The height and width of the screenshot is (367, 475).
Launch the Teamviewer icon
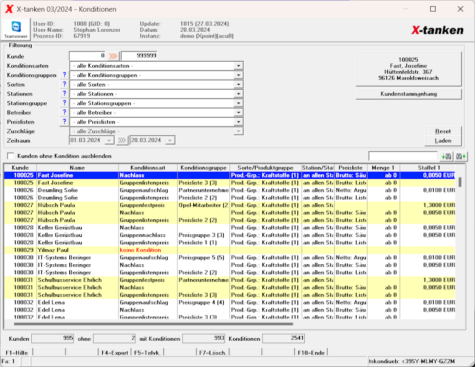pos(16,29)
